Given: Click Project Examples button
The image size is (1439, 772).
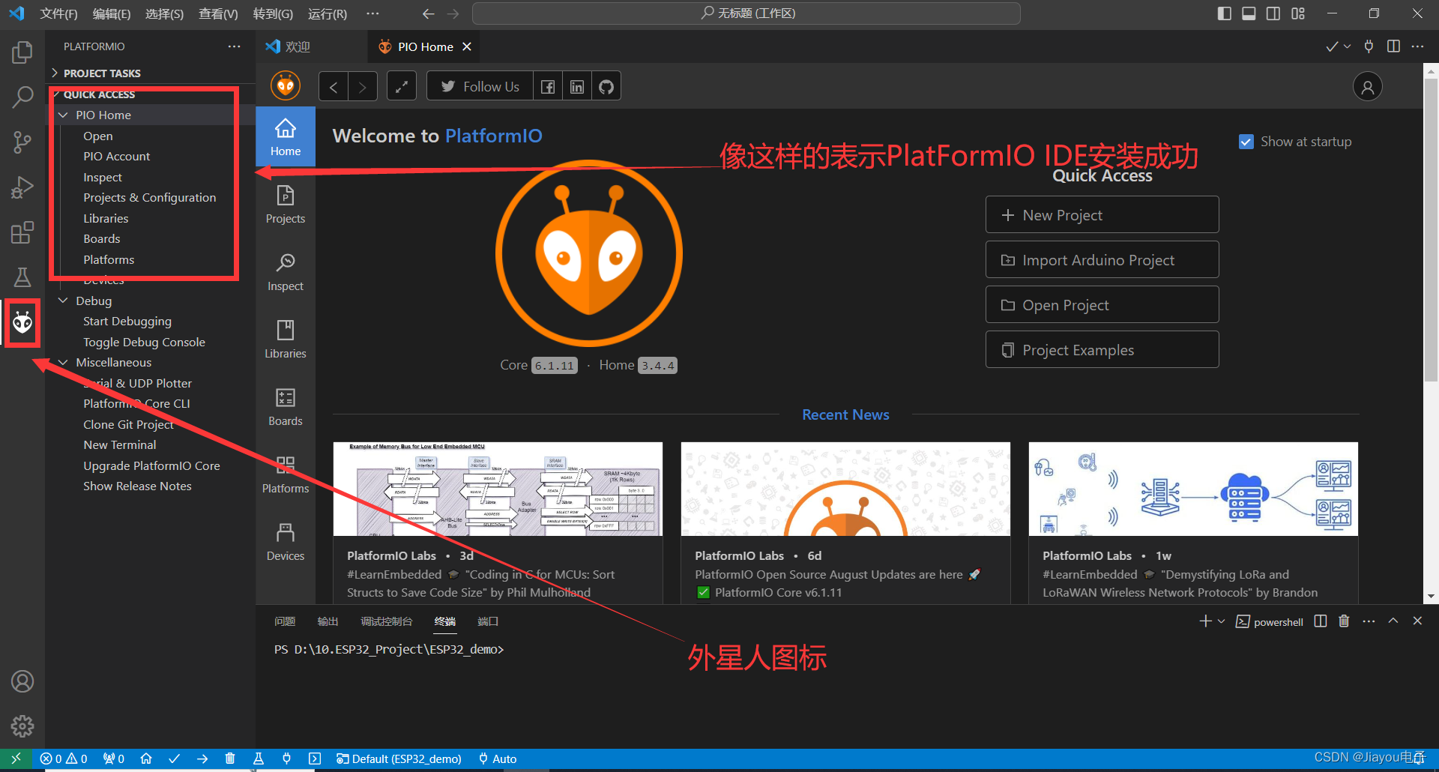Looking at the screenshot, I should coord(1102,350).
